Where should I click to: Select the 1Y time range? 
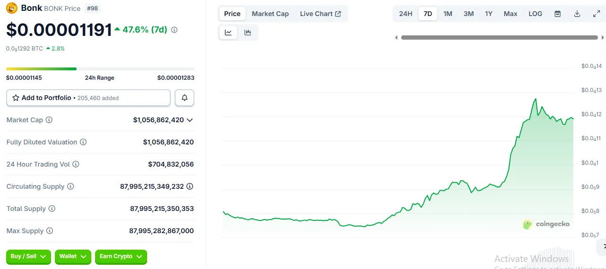pyautogui.click(x=489, y=14)
